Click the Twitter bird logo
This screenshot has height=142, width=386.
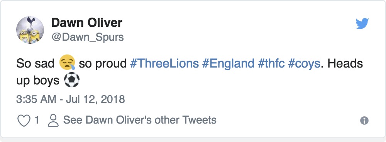click(x=362, y=24)
